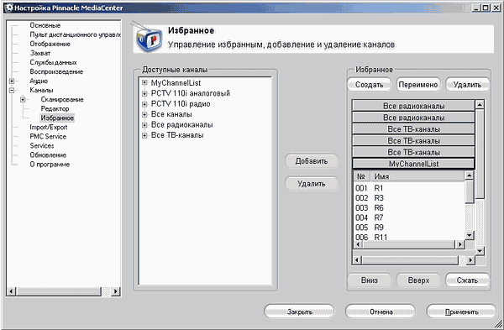
Task: Click the Вверх button
Action: point(418,280)
